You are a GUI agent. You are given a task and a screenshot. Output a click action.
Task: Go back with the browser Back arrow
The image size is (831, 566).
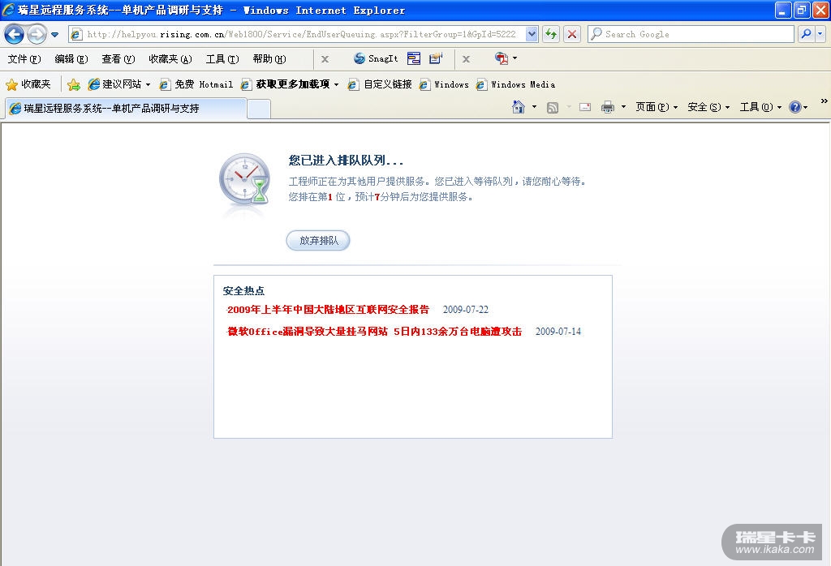coord(15,34)
